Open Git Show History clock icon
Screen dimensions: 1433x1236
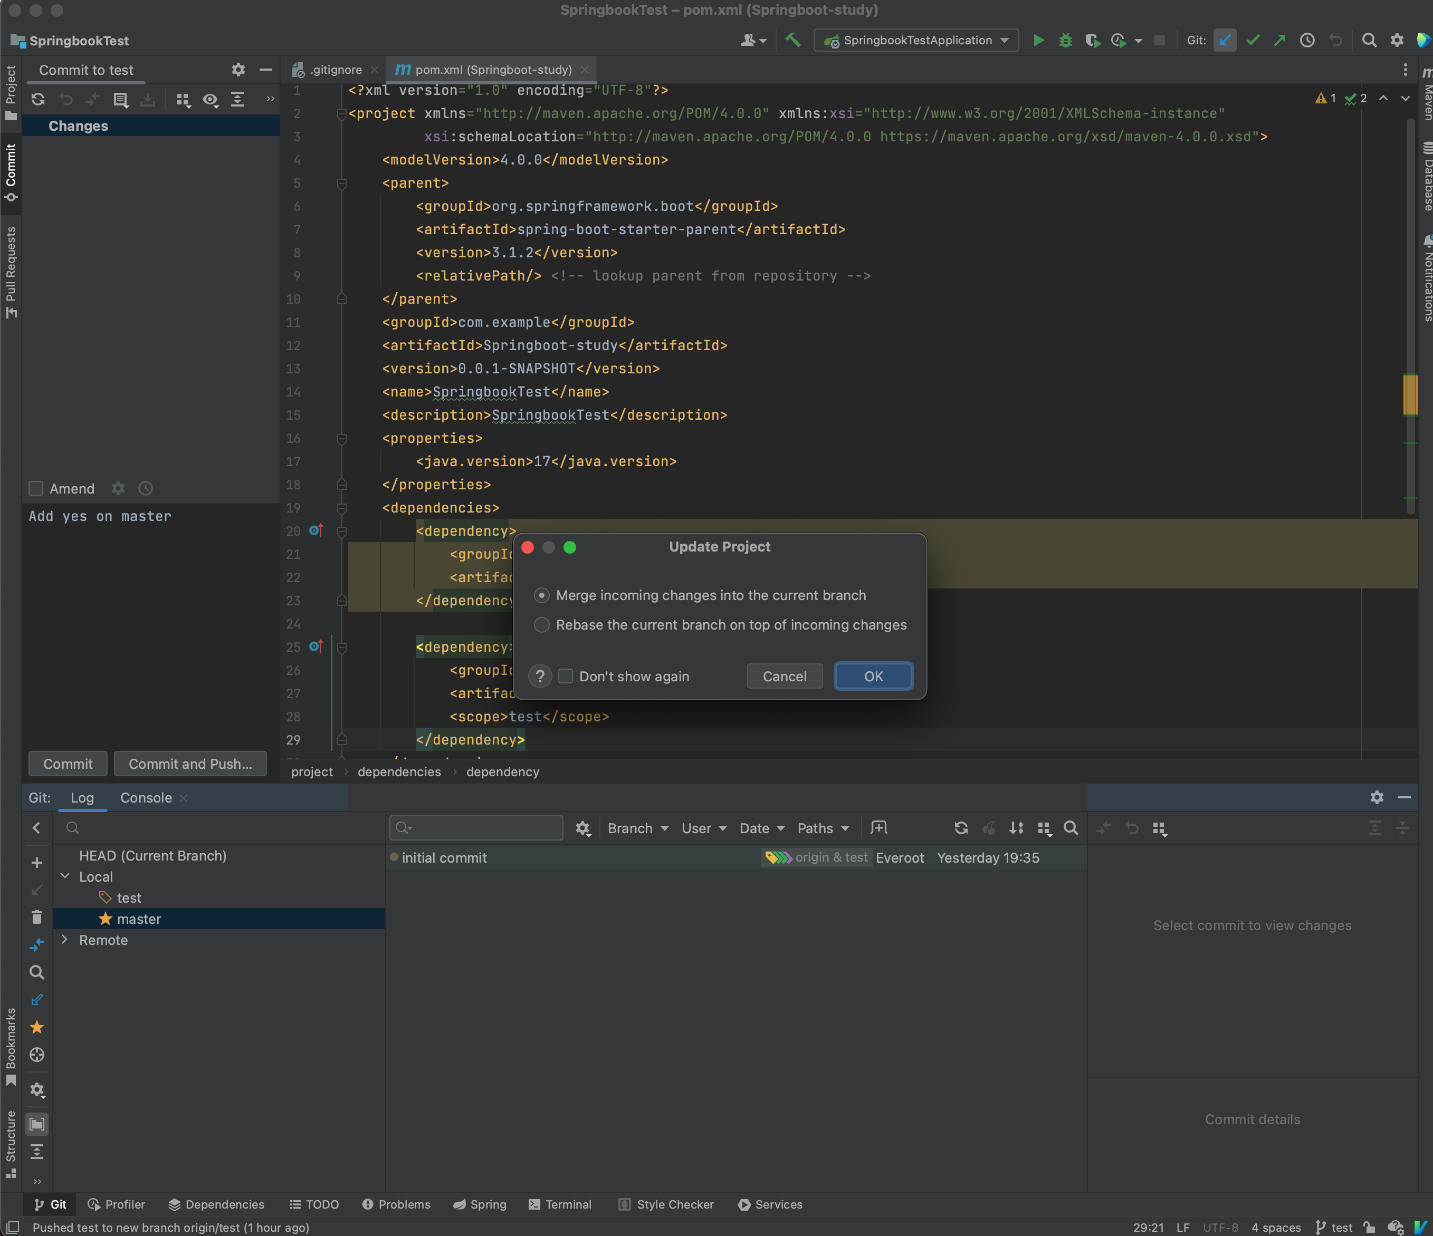[1307, 40]
